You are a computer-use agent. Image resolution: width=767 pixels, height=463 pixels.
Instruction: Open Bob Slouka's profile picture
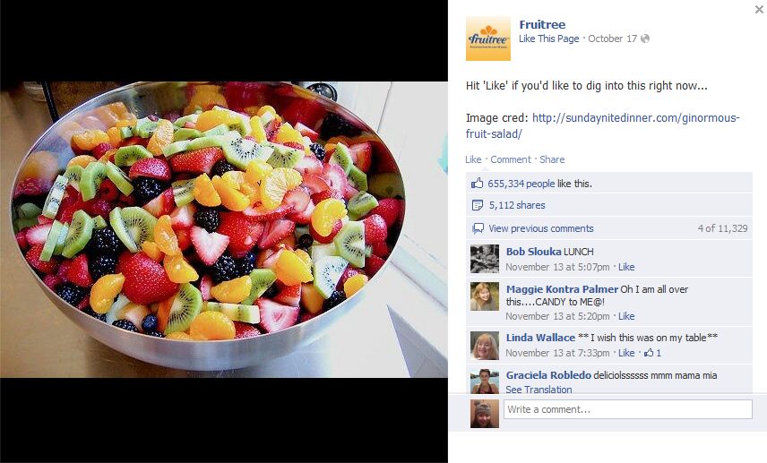tap(484, 259)
